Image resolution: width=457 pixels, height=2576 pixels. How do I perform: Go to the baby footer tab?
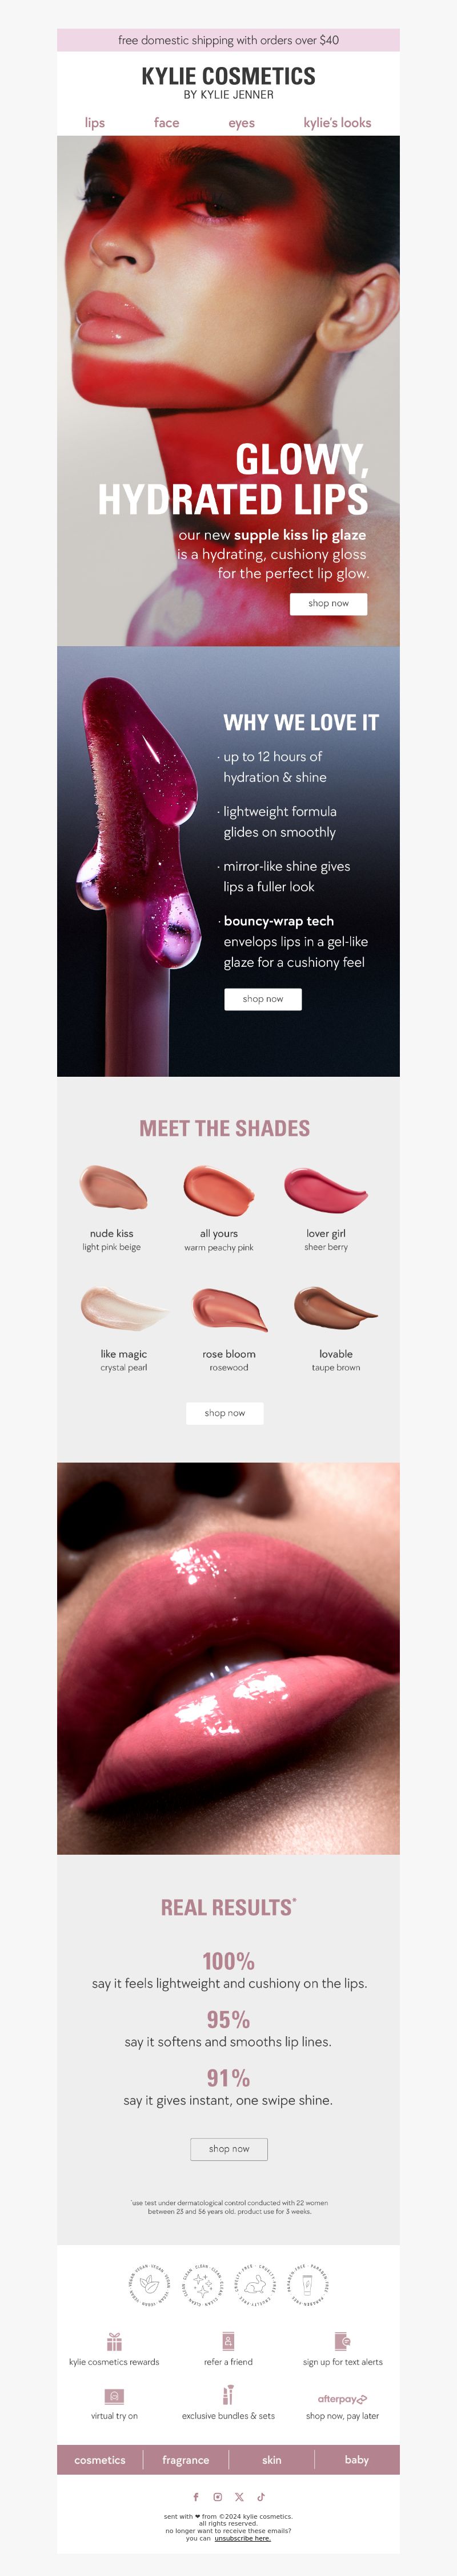point(357,2460)
